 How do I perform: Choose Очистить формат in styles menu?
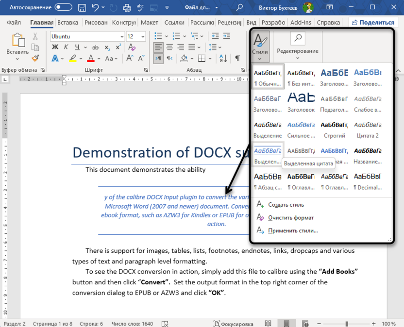point(291,218)
